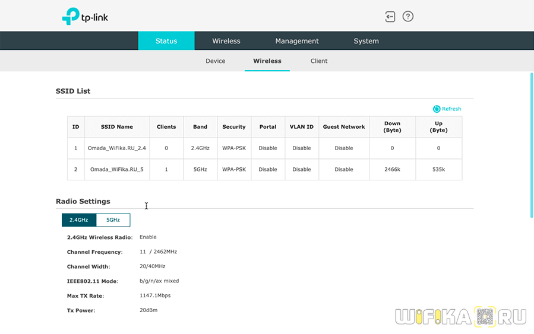Open the System menu tab
The width and height of the screenshot is (534, 334).
(x=366, y=41)
